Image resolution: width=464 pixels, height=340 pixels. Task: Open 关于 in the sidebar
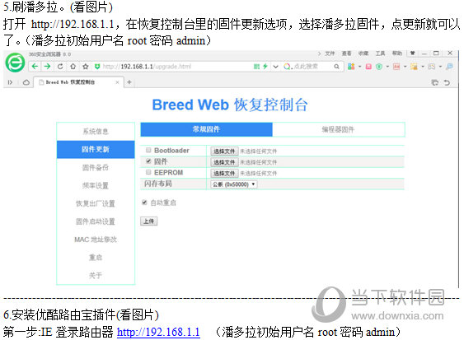96,276
